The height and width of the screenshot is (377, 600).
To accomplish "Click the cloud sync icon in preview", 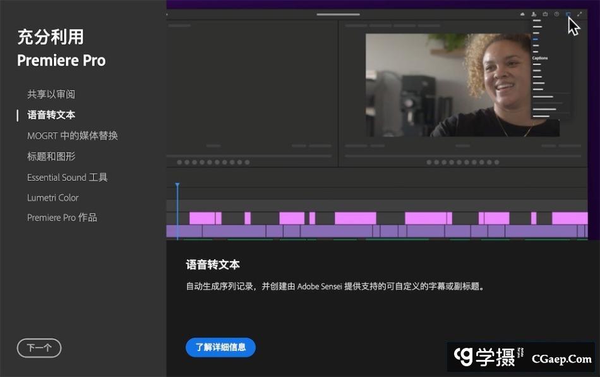I will 523,14.
